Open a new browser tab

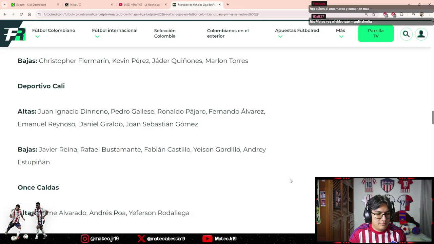pos(228,4)
